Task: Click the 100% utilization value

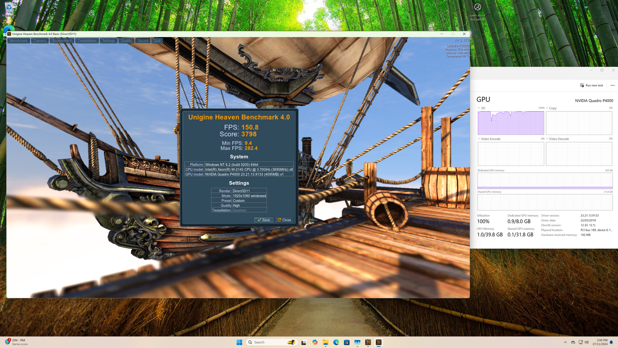Action: click(x=483, y=222)
